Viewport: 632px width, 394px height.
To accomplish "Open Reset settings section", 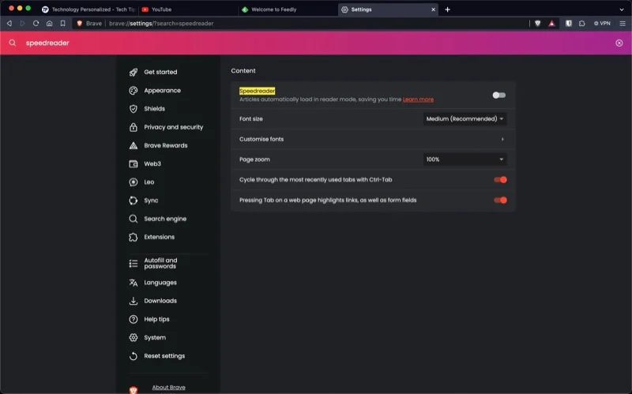I will click(164, 356).
